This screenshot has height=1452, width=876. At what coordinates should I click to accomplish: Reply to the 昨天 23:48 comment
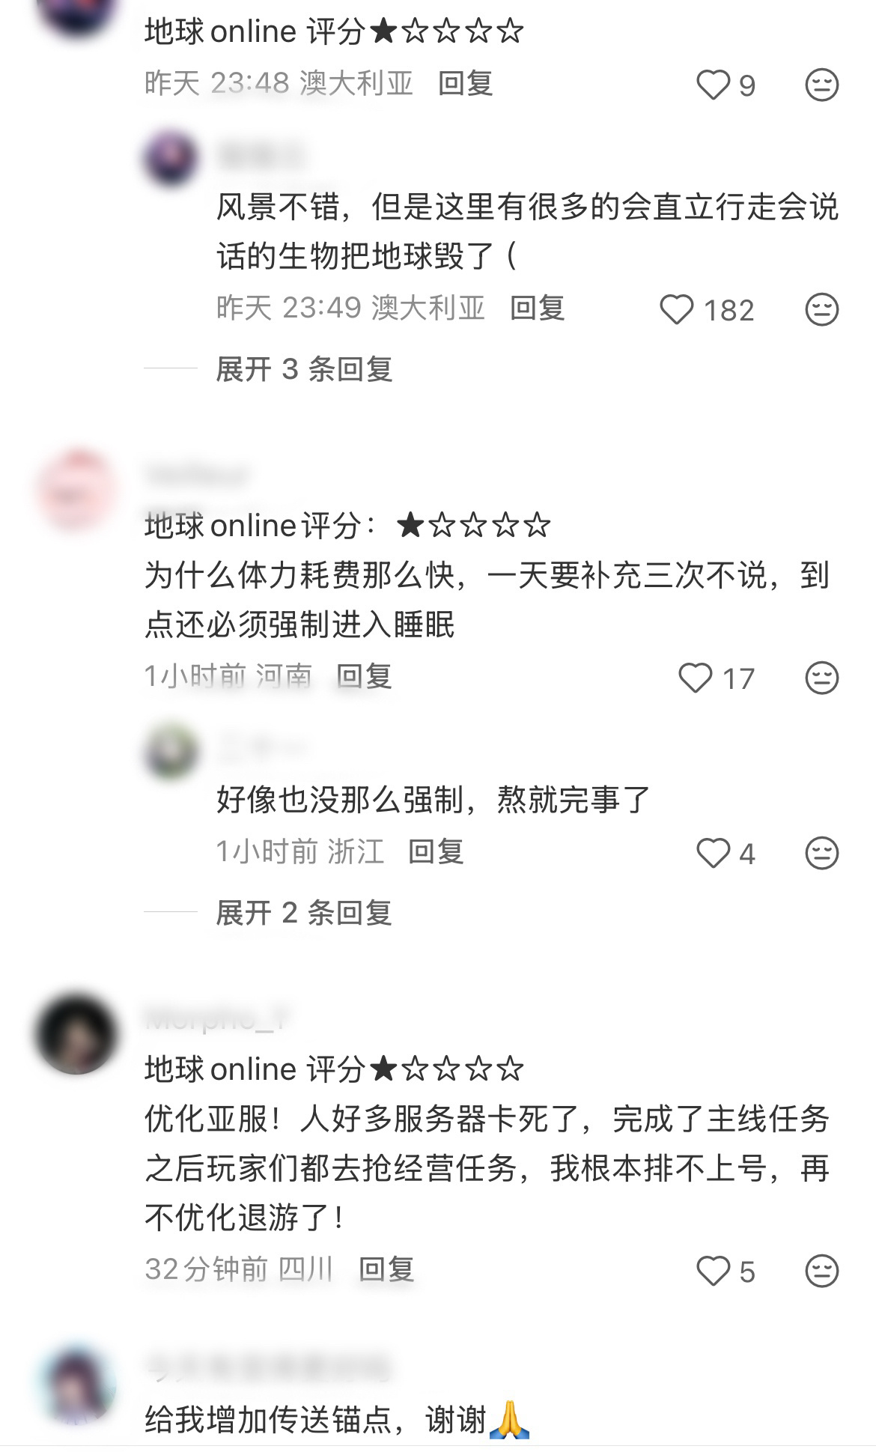point(465,83)
